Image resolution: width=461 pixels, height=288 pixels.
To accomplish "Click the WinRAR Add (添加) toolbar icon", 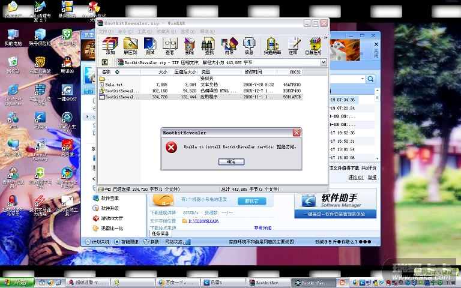I will (x=110, y=46).
